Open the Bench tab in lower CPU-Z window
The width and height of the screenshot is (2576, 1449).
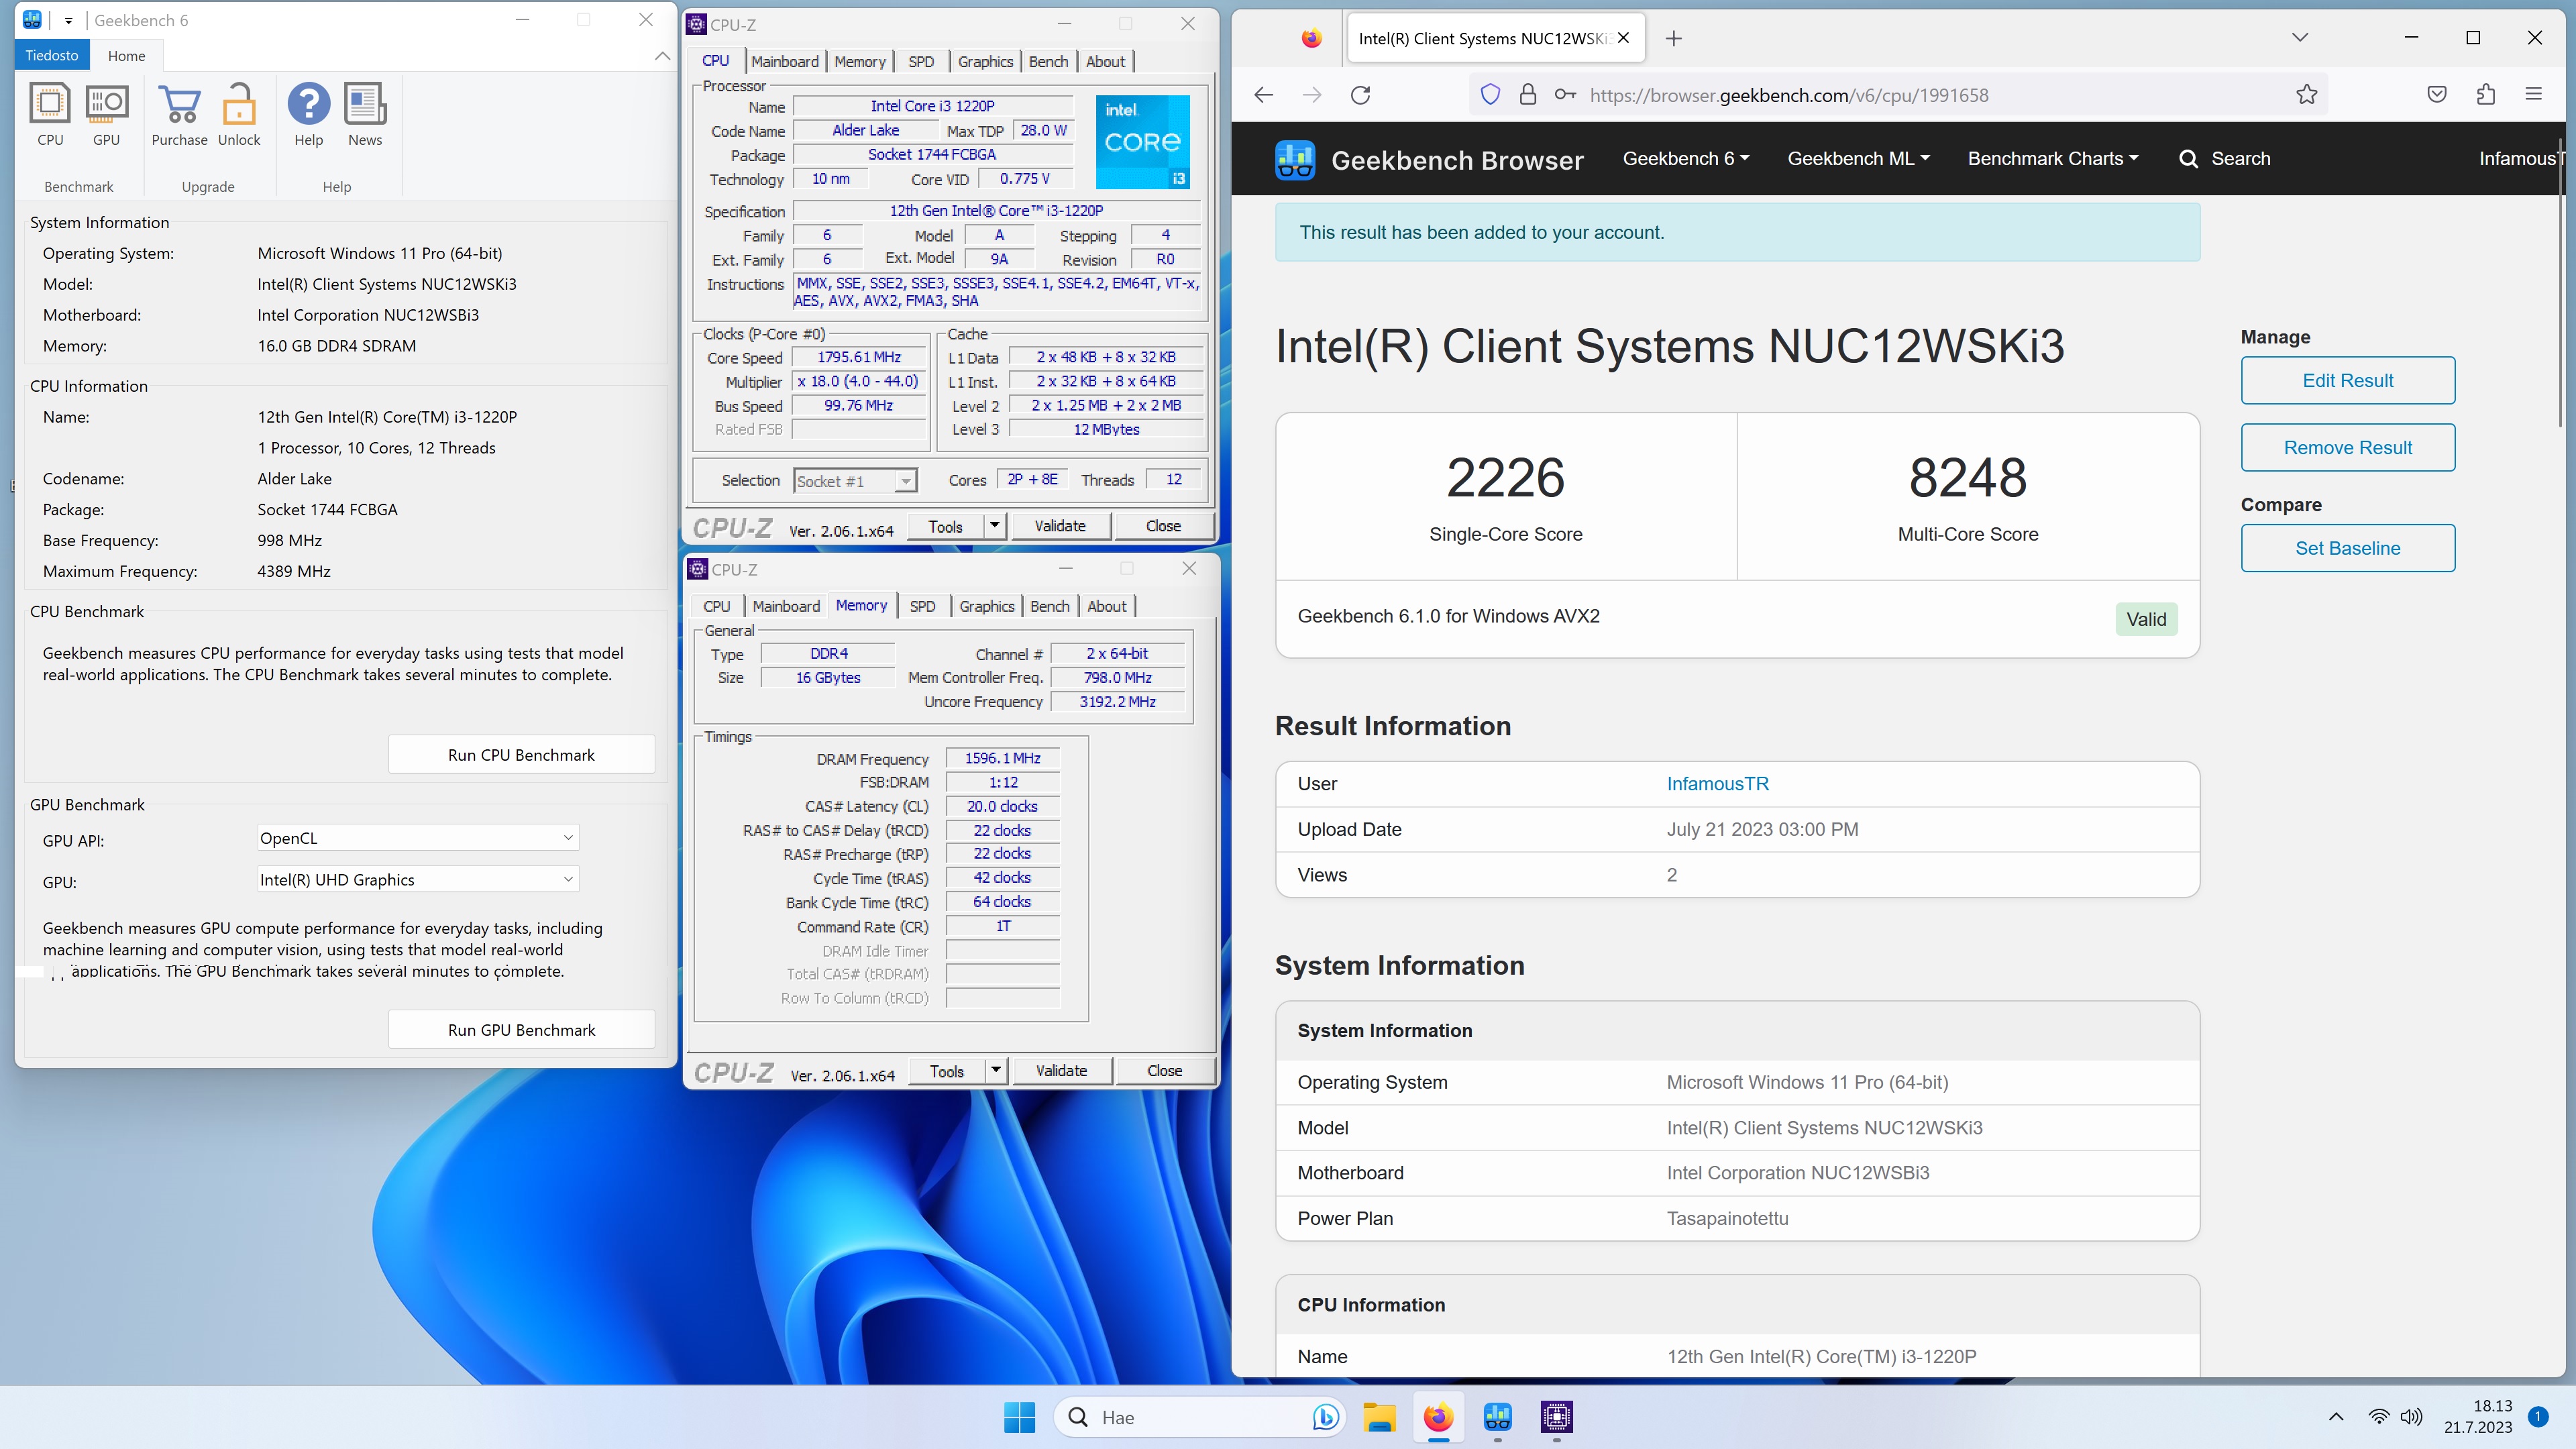coord(1050,606)
